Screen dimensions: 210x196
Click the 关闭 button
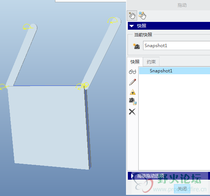tap(182, 189)
